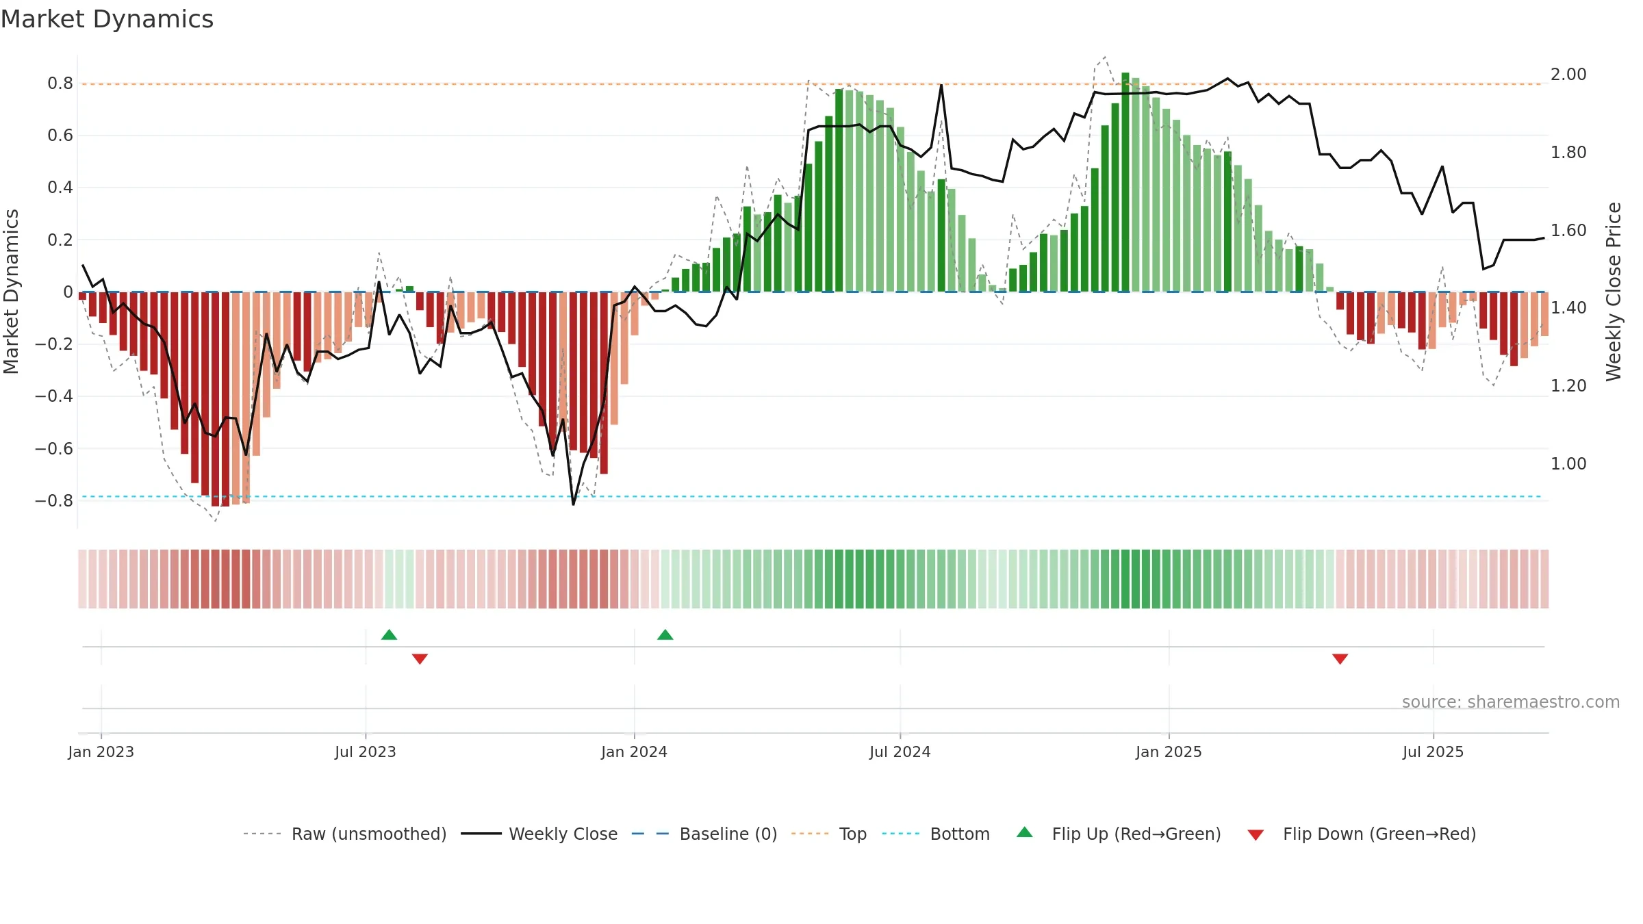Click the Raw (unsmoothed) legend entry
Image resolution: width=1643 pixels, height=924 pixels.
[x=345, y=834]
